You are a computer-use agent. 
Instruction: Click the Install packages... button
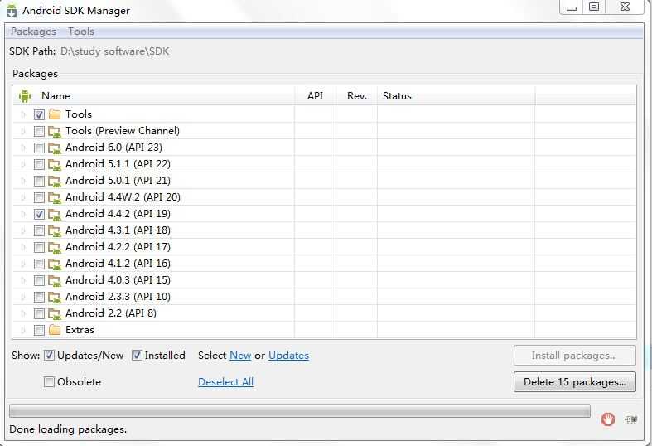tap(575, 356)
